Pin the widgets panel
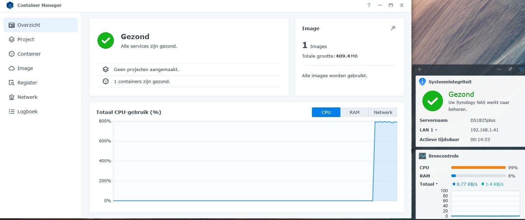The width and height of the screenshot is (525, 220). tap(510, 69)
